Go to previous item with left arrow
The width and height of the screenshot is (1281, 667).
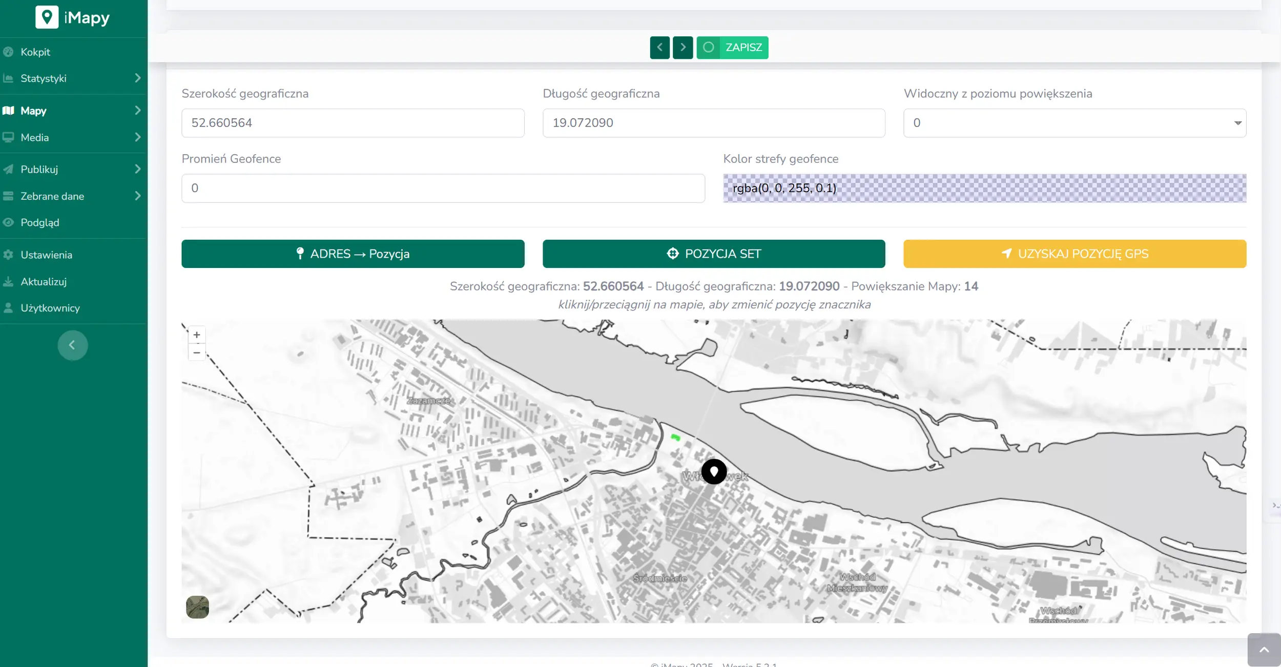tap(659, 48)
